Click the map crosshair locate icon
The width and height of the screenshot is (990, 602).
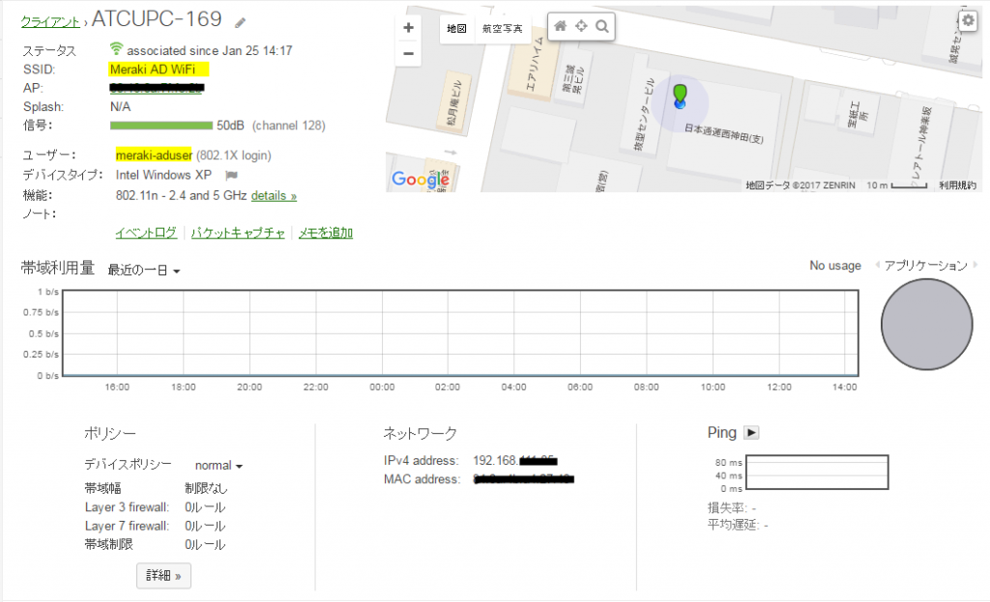click(581, 26)
